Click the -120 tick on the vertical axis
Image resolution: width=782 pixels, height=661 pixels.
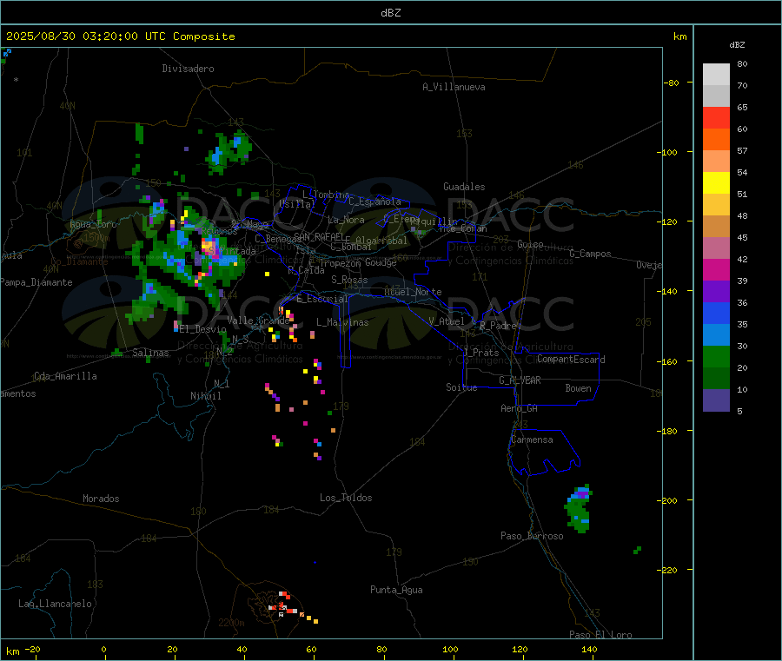[670, 221]
